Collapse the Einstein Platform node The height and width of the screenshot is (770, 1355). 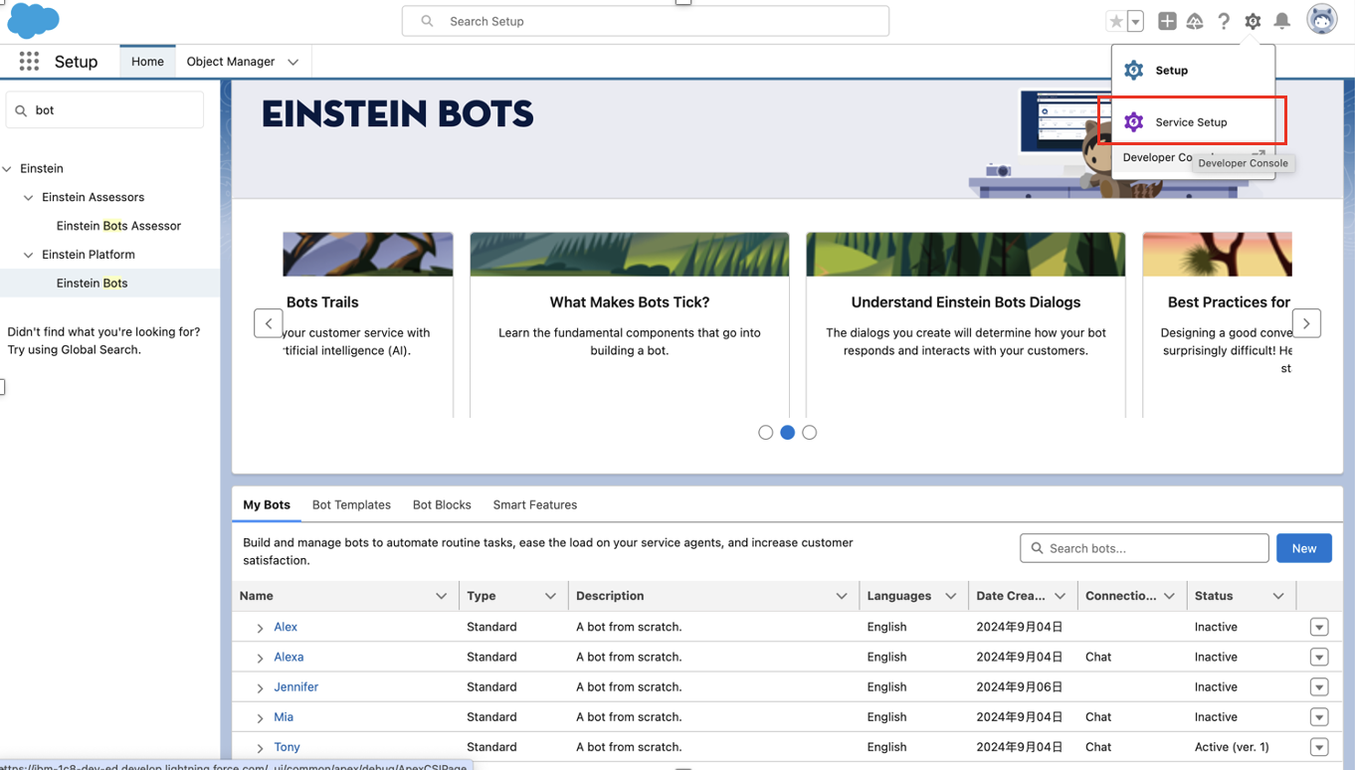(x=29, y=255)
